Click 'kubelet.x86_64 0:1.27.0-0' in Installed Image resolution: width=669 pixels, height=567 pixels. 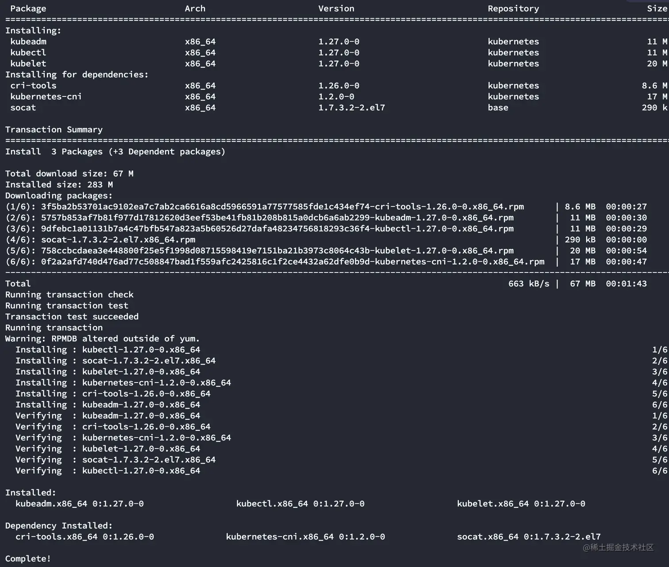click(x=521, y=504)
